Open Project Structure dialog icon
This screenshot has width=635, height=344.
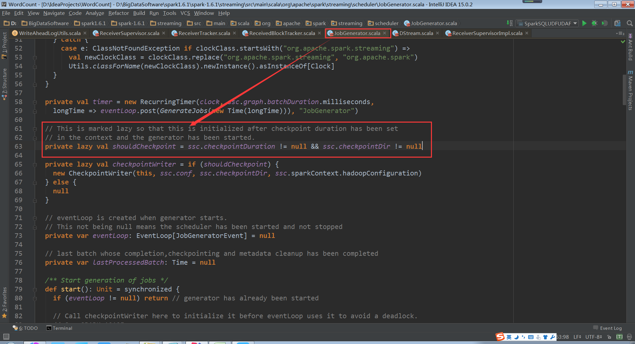click(x=617, y=23)
